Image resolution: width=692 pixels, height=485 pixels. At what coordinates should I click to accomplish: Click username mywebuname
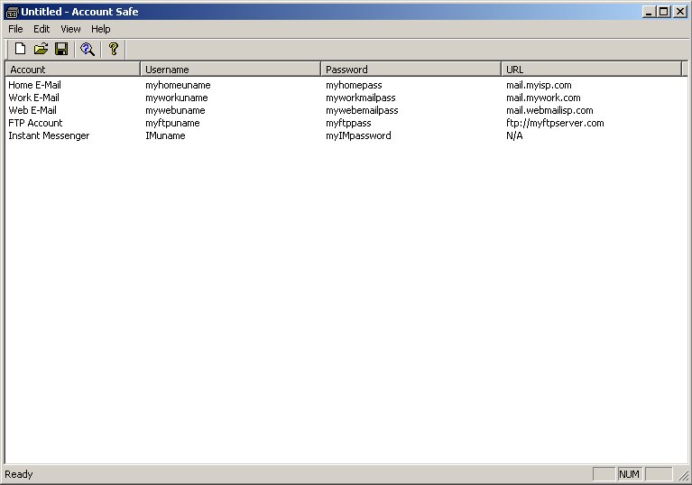coord(175,110)
